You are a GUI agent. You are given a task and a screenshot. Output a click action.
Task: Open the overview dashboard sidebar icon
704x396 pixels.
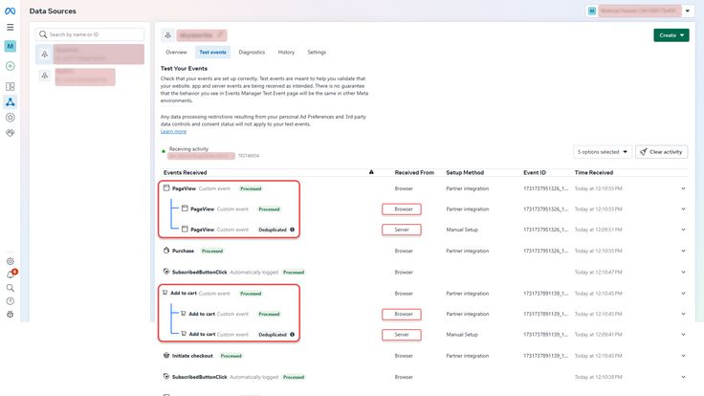tap(10, 86)
